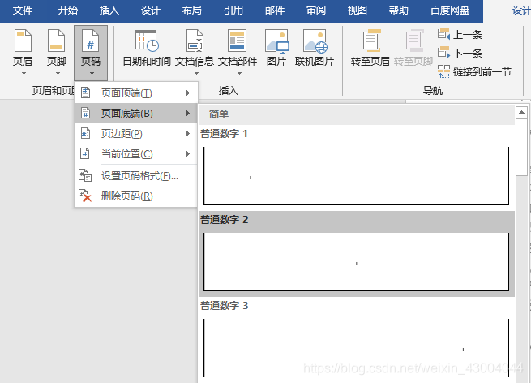Jump to 下一条 next section
Viewport: 531px width, 383px height.
[x=460, y=53]
